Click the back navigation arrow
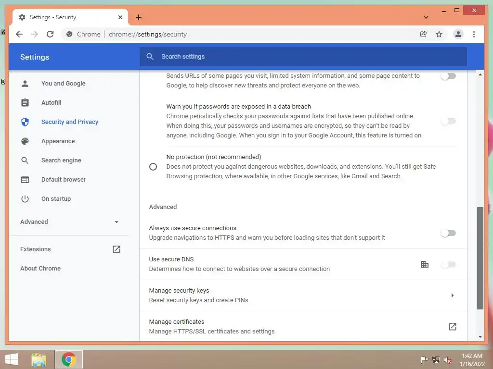Screen dimensions: 493x369 (x=19, y=34)
